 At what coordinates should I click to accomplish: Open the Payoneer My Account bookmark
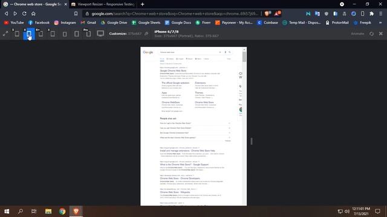[234, 23]
